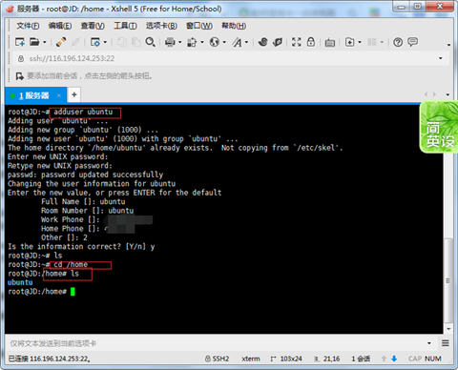Click the speech bubble feedback icon
The height and width of the screenshot is (370, 458).
tap(413, 42)
